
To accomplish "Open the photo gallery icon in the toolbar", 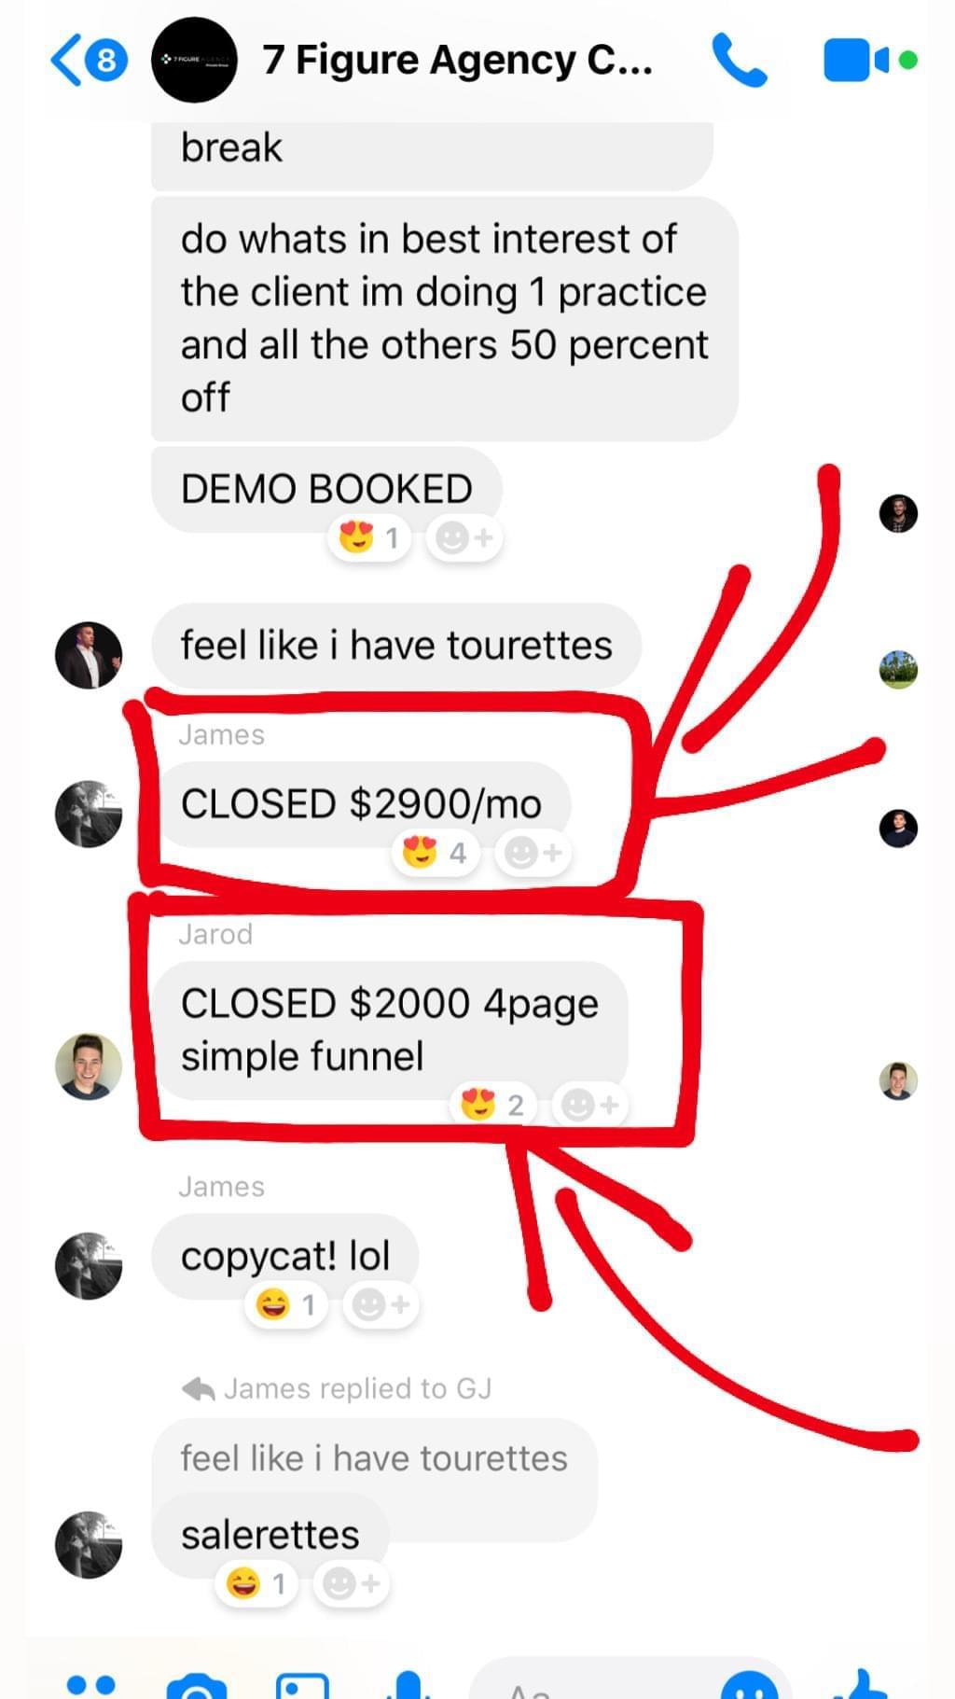I will click(x=302, y=1686).
